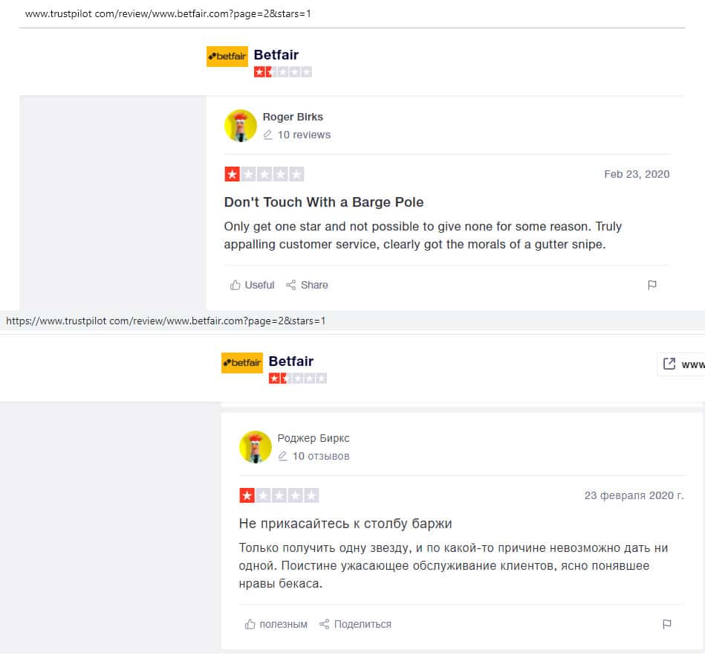Click the Share button on the English review

307,285
